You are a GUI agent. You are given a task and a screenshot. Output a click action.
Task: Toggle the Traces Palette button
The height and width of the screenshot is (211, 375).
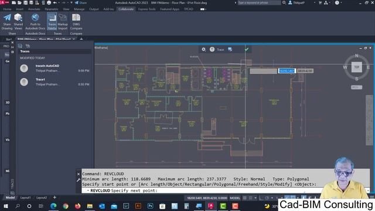(52, 22)
